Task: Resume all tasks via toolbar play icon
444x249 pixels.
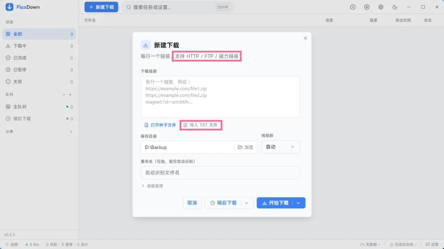Action: coord(367,7)
